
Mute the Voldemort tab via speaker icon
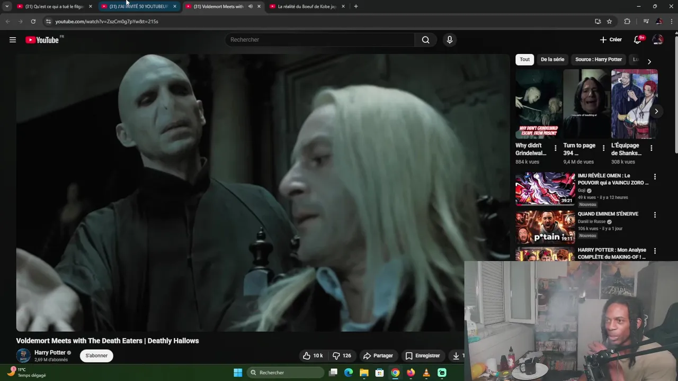pyautogui.click(x=250, y=6)
